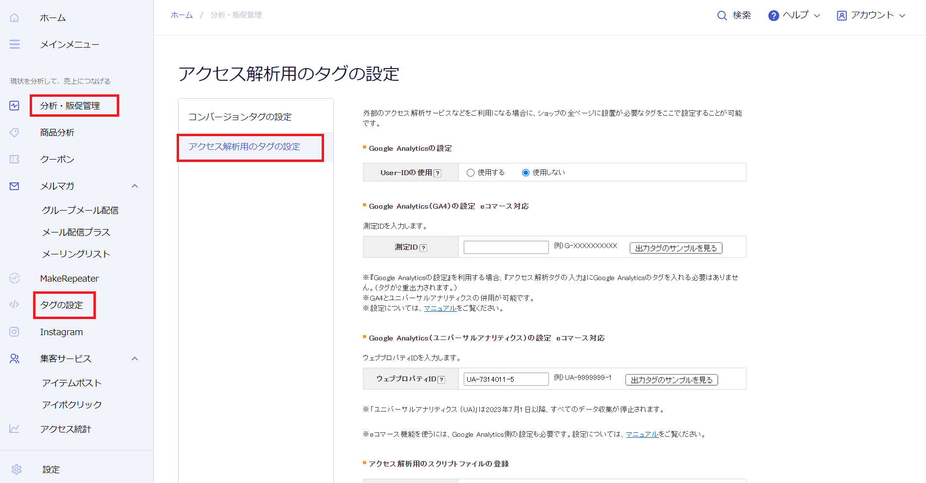Open 分析・販促管理 menu item
This screenshot has height=483, width=926.
(70, 106)
